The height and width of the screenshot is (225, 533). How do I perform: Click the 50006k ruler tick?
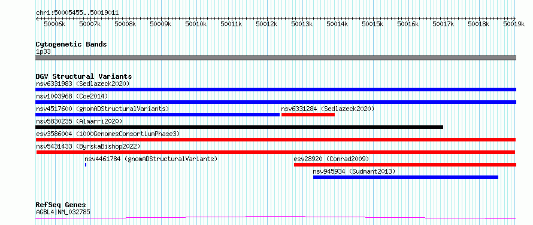(54, 24)
